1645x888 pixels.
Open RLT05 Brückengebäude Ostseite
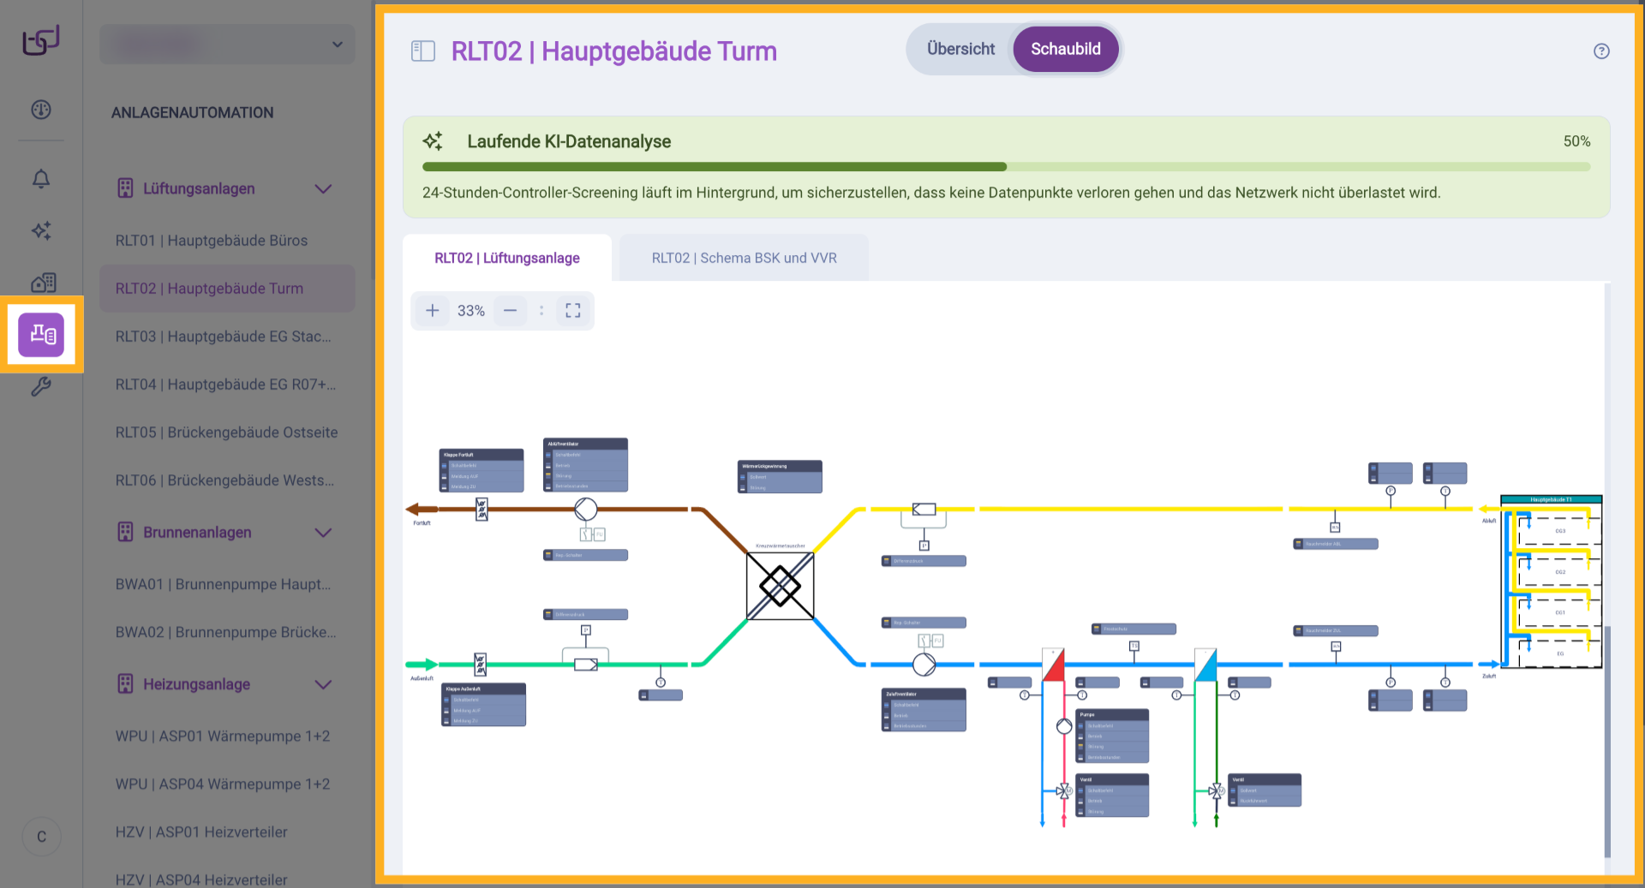[226, 432]
